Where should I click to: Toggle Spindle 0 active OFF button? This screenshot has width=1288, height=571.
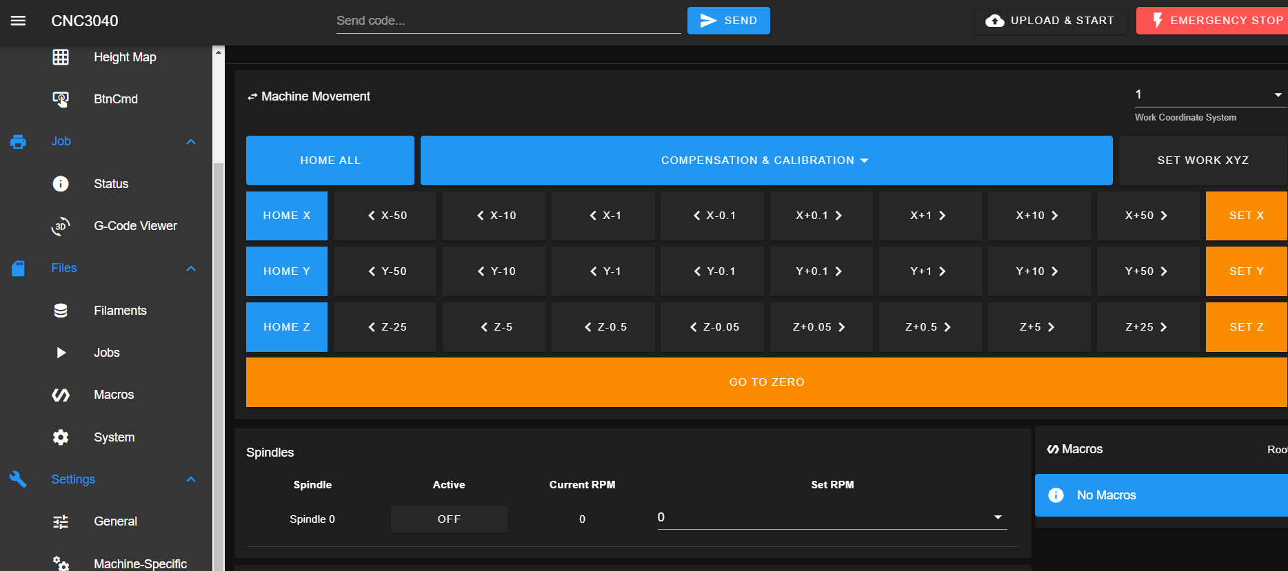[x=449, y=519]
